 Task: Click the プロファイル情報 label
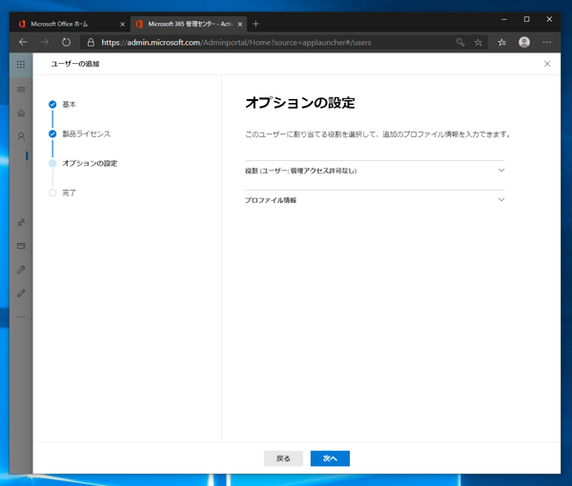click(271, 200)
